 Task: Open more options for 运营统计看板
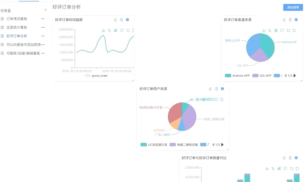coord(43,28)
